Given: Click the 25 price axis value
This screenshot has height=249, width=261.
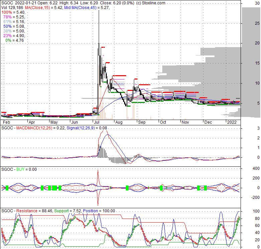Looking at the screenshot, I should [257, 23].
